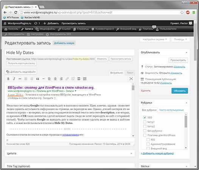Screen dimensions: 199x170
Task: Click the forward browser arrow
Action: [x=11, y=13]
